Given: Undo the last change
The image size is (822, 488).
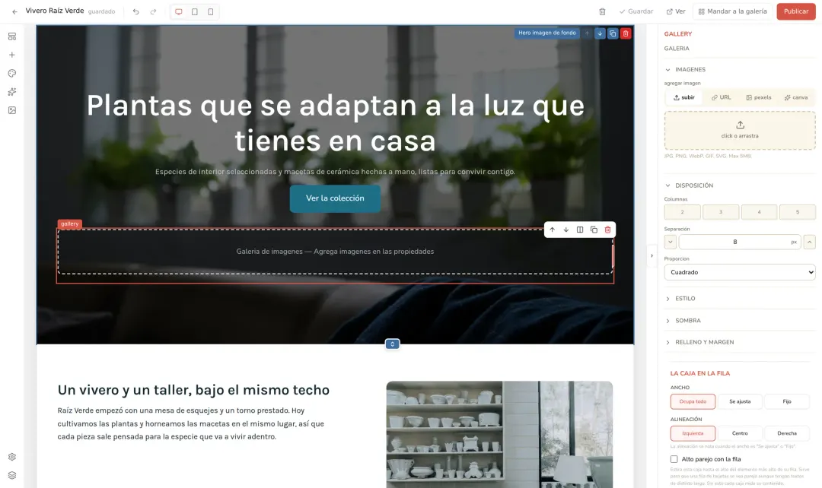Looking at the screenshot, I should [135, 11].
